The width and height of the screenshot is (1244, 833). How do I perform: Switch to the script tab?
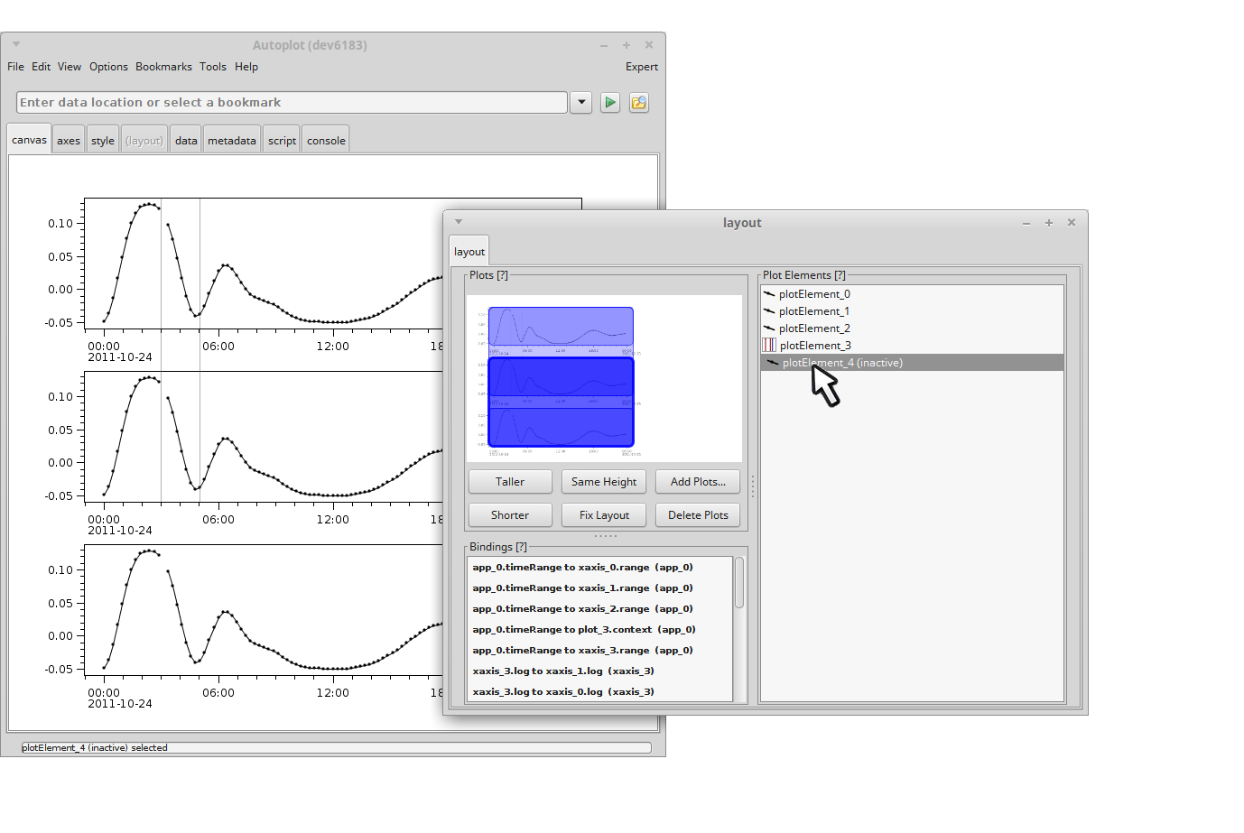point(282,141)
